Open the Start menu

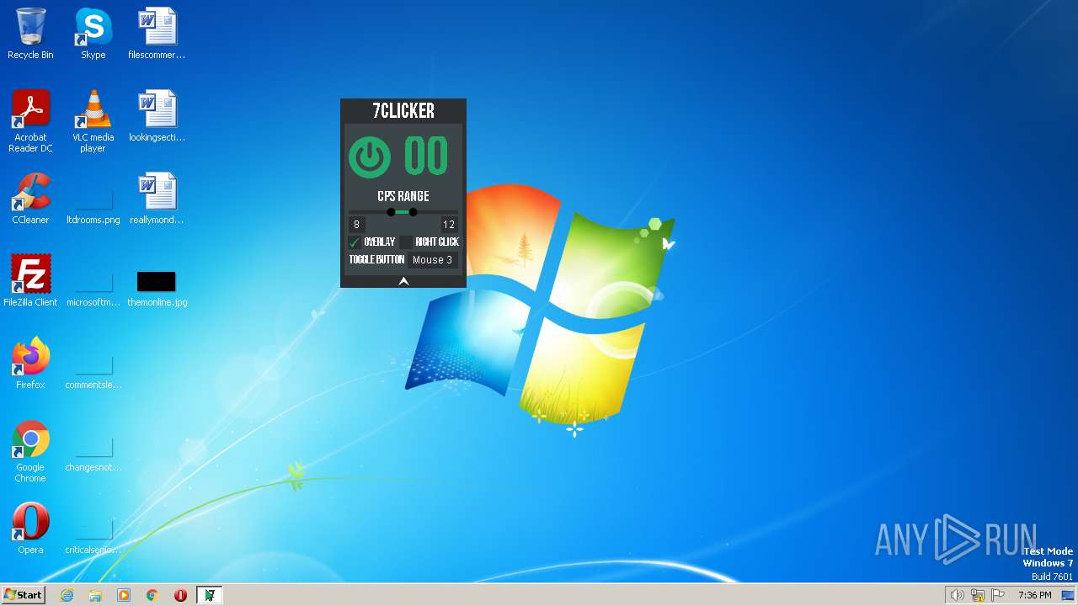tap(24, 594)
